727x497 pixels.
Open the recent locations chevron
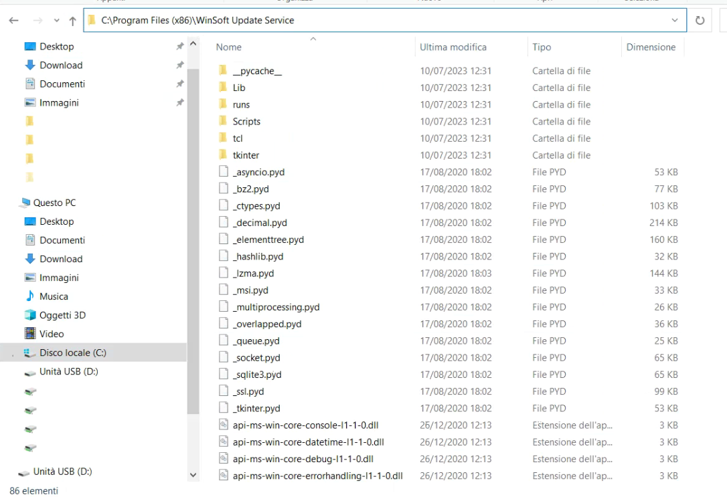56,20
